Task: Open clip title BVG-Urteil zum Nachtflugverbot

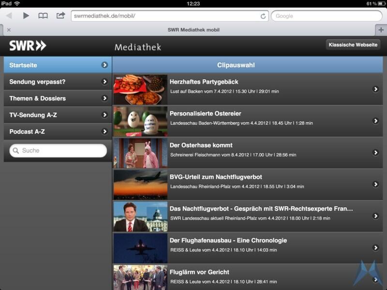Action: (216, 177)
